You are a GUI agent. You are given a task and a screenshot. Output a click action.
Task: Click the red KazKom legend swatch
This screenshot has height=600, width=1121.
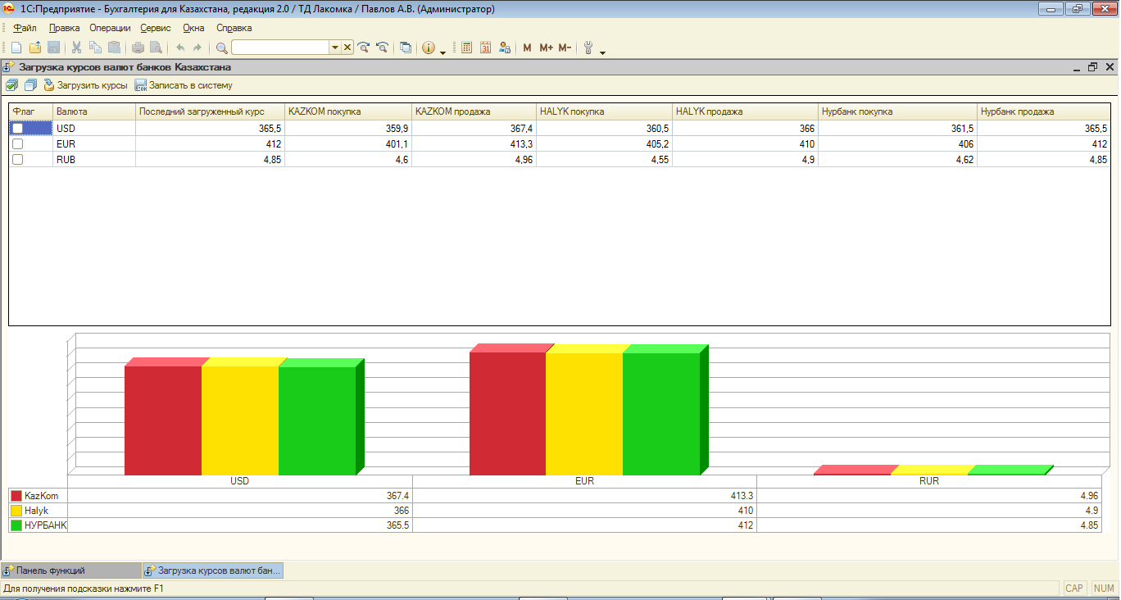click(x=16, y=496)
